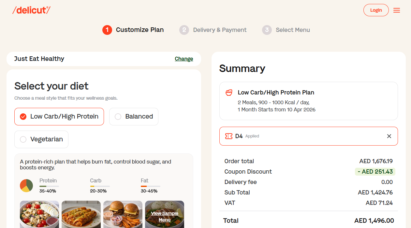Click the Carb percentage bar
This screenshot has height=228, width=411.
click(100, 186)
